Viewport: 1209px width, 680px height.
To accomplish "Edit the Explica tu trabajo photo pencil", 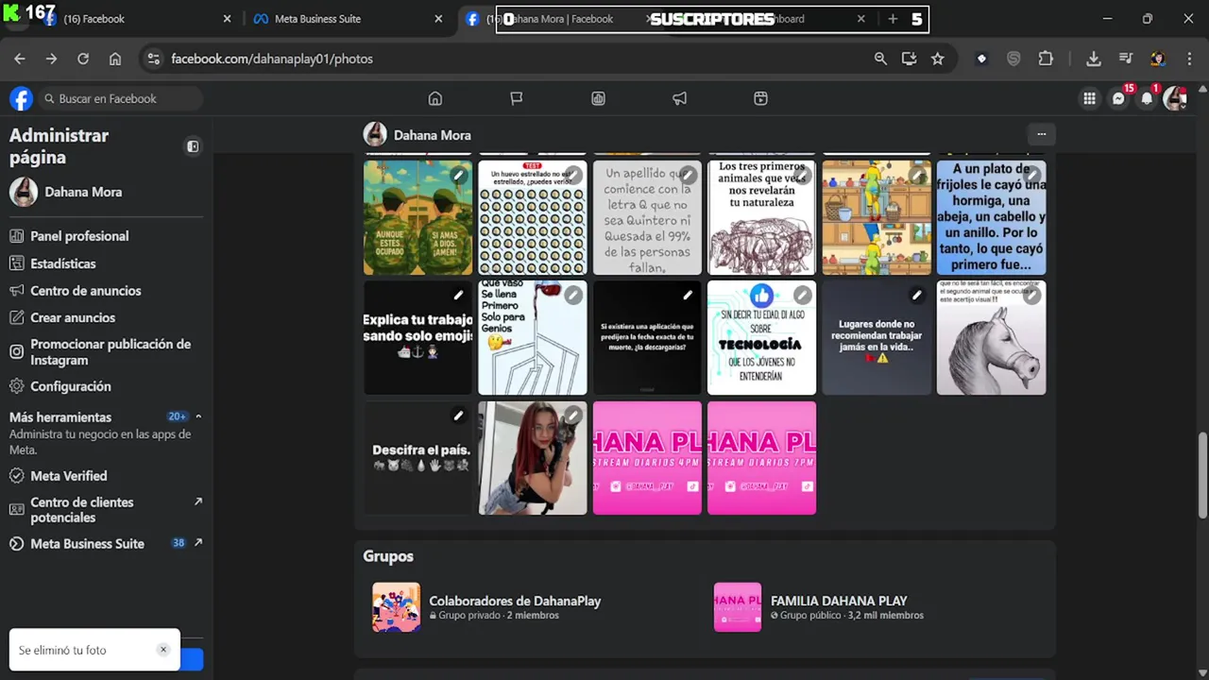I will pos(458,296).
